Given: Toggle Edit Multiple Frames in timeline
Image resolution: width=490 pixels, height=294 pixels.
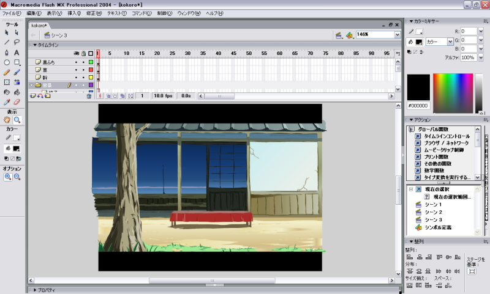Looking at the screenshot, I should point(123,96).
